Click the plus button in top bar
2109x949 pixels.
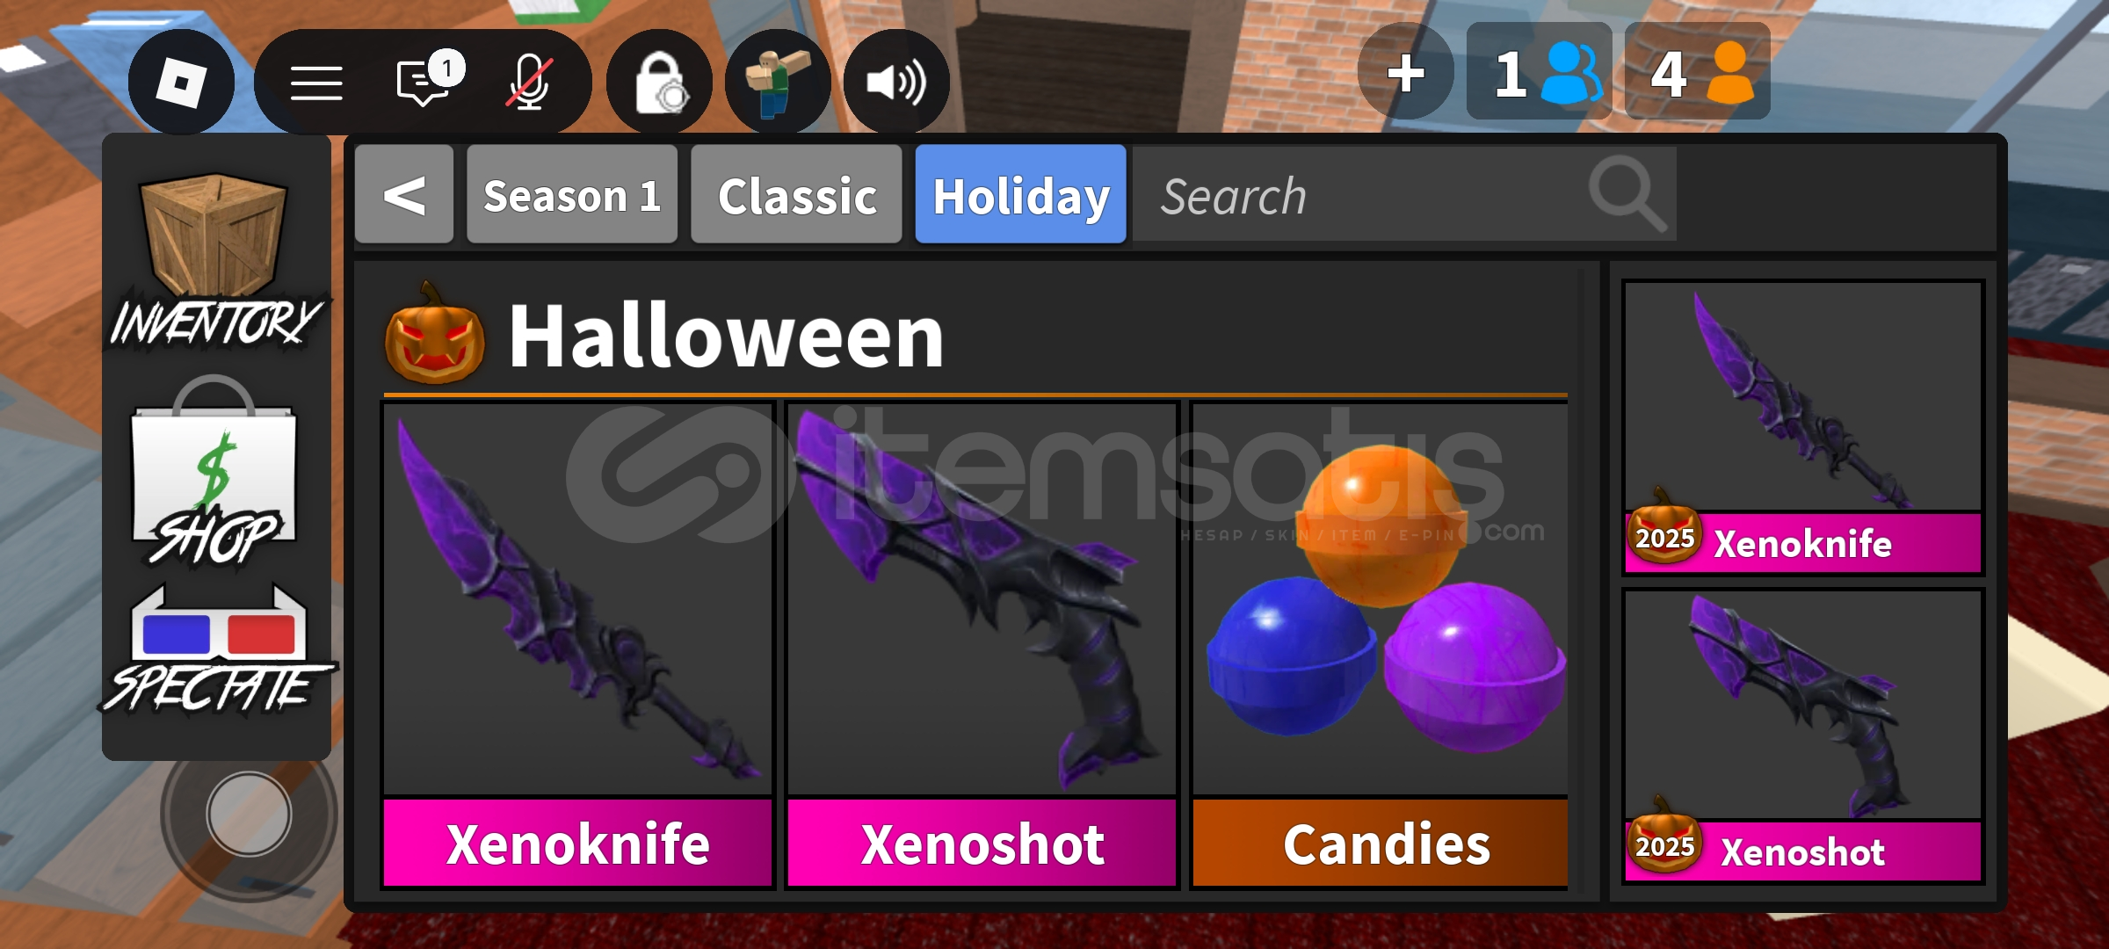(1405, 72)
